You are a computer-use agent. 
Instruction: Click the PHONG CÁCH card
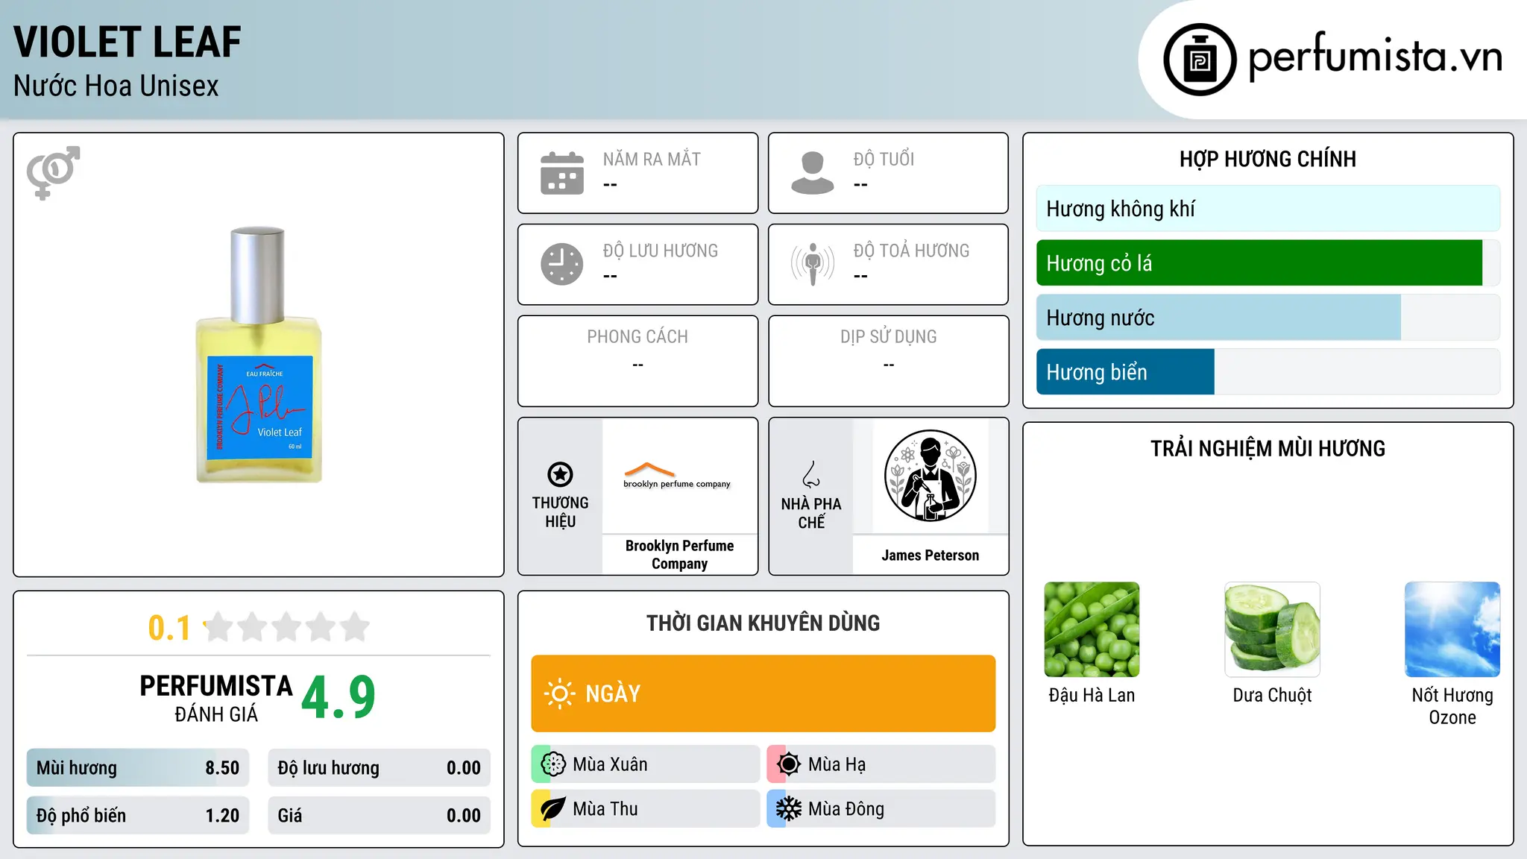(x=637, y=361)
